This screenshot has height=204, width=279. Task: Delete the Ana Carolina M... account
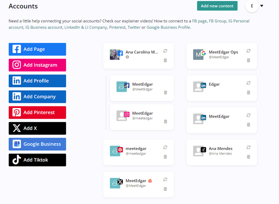(165, 61)
